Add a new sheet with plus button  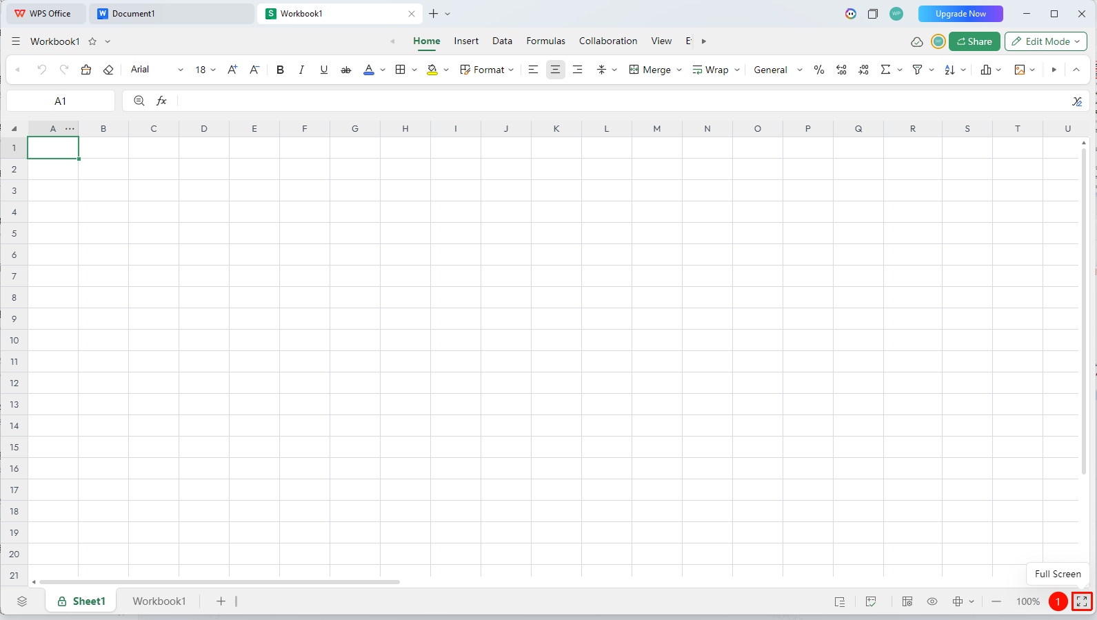point(221,601)
